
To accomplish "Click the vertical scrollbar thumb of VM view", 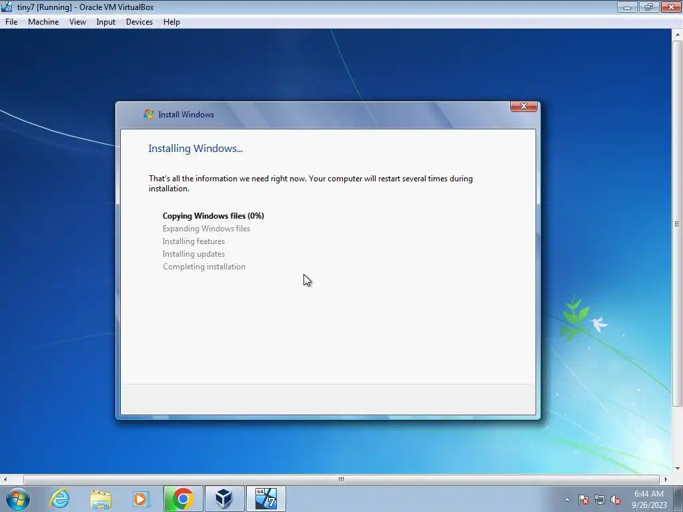I will 677,224.
